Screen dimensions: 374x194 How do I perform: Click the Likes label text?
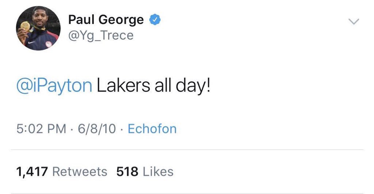coord(158,171)
